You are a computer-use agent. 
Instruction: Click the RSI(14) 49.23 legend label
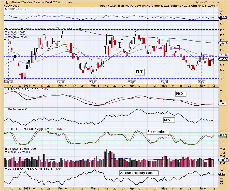pyautogui.click(x=18, y=9)
